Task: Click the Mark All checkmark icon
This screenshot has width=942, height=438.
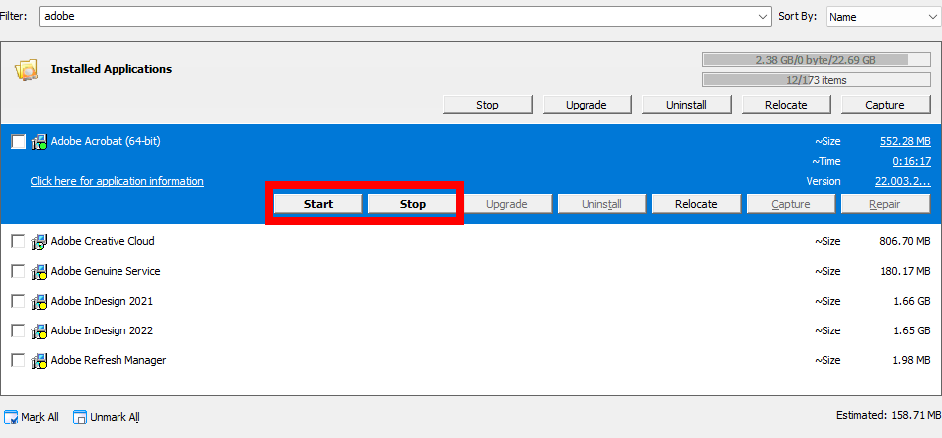Action: point(11,417)
